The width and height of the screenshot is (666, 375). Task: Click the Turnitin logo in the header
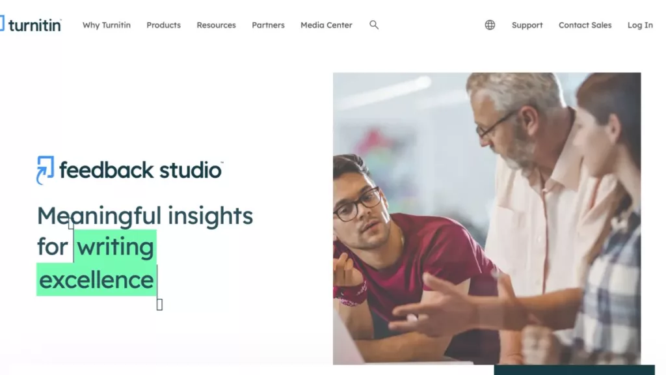click(31, 25)
